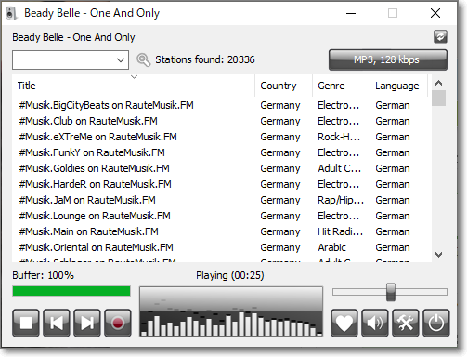The image size is (467, 357).
Task: Select #Musik.Main on RauteMusik.FM
Action: pos(88,231)
